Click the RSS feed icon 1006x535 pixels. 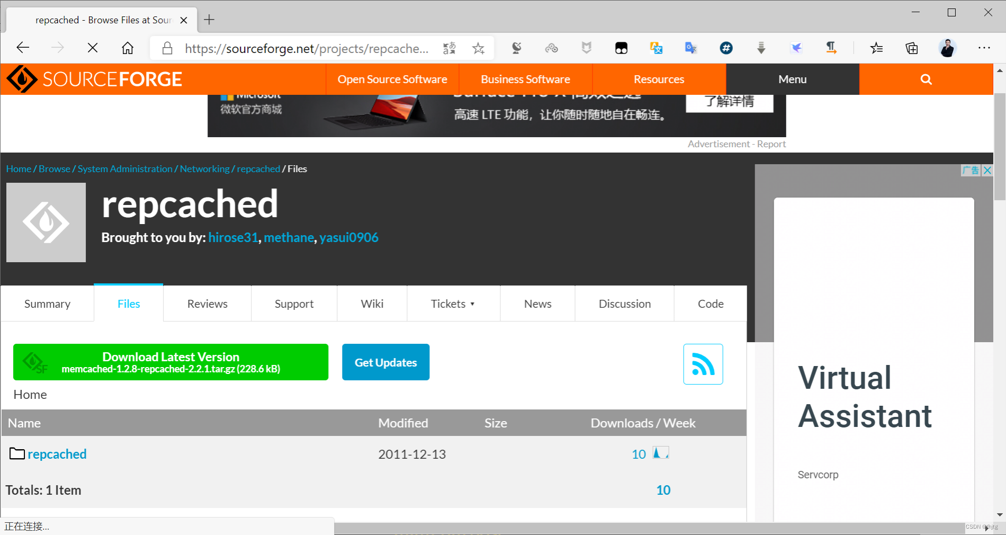tap(703, 364)
